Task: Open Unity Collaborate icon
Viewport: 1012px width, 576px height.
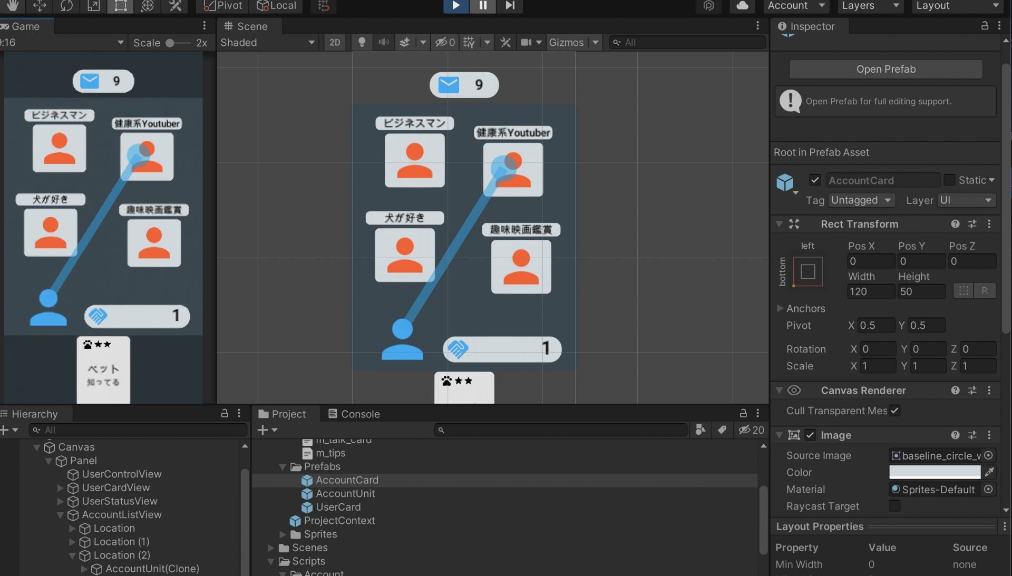Action: 708,5
